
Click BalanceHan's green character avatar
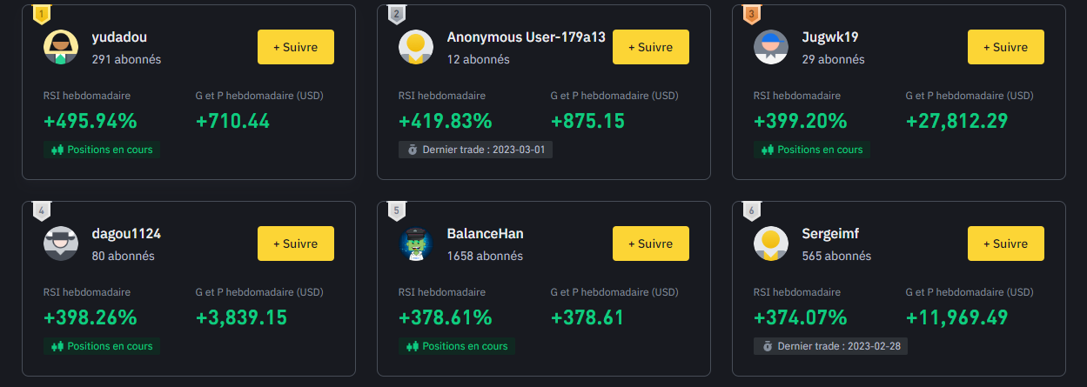[416, 244]
